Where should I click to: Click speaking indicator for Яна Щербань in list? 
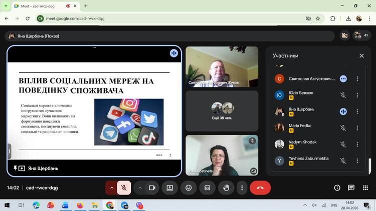pyautogui.click(x=343, y=111)
